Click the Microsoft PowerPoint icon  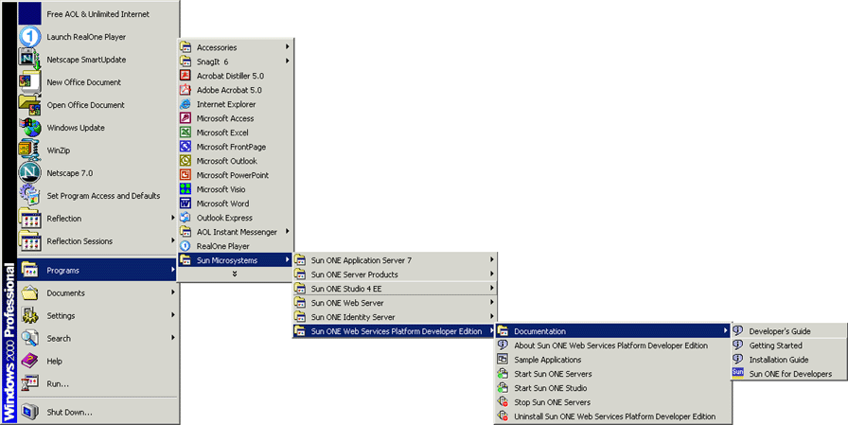[185, 175]
